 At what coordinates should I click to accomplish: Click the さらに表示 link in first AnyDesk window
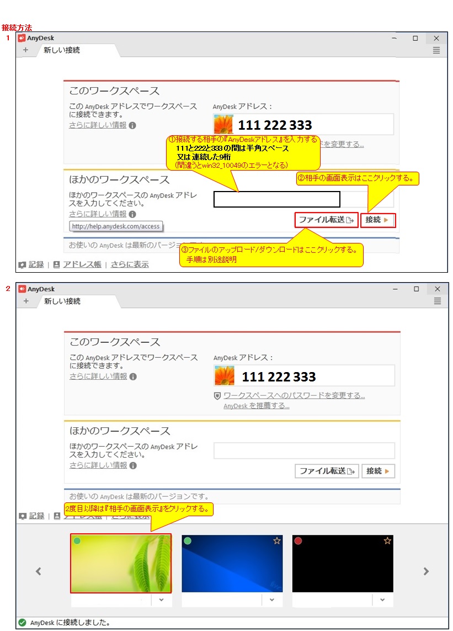[130, 264]
